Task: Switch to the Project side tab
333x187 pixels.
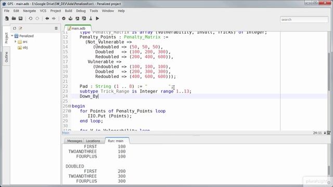Action: coord(6,38)
